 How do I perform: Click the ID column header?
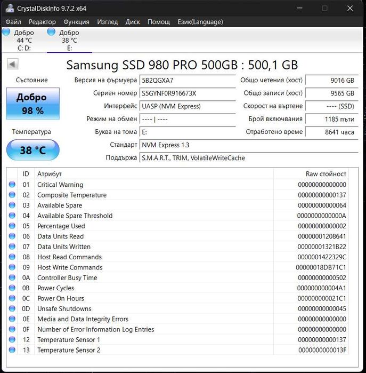[26, 174]
